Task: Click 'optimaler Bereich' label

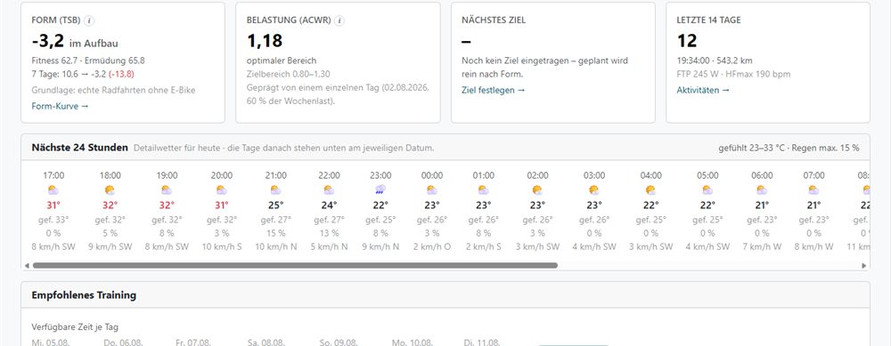Action: pos(282,60)
